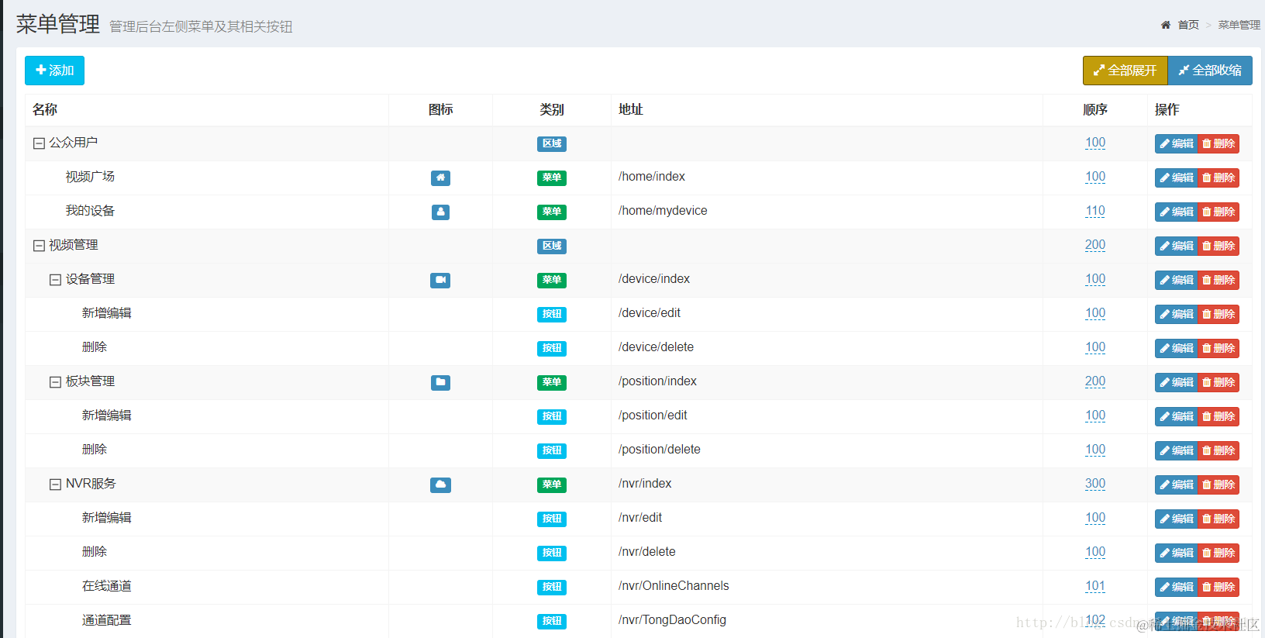Collapse the 视频管理 tree row

(39, 246)
